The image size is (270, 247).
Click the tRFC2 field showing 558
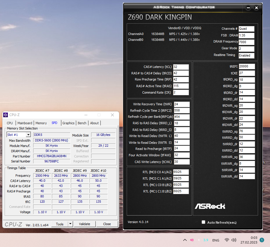point(182,111)
